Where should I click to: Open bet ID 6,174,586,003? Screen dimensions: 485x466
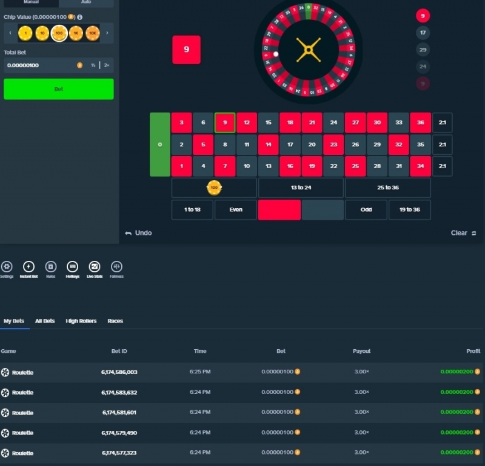119,372
